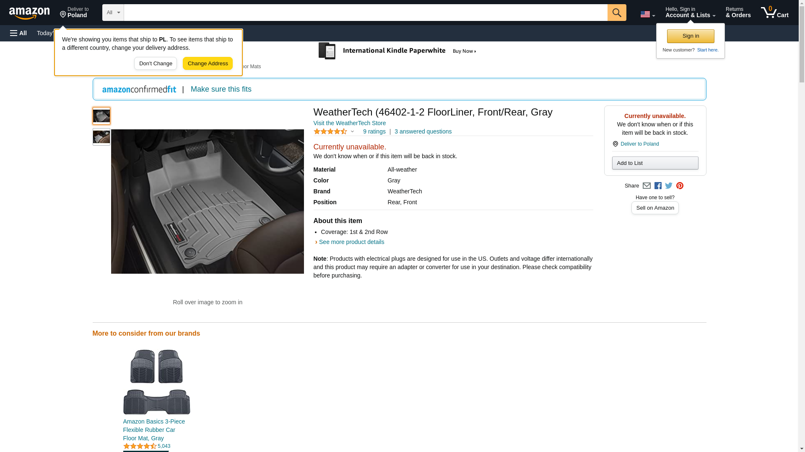The height and width of the screenshot is (452, 805).
Task: Open the shopping cart icon
Action: pyautogui.click(x=774, y=13)
